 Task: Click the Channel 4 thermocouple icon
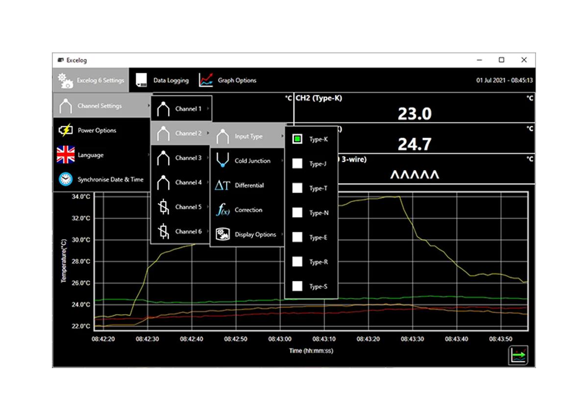coord(163,183)
